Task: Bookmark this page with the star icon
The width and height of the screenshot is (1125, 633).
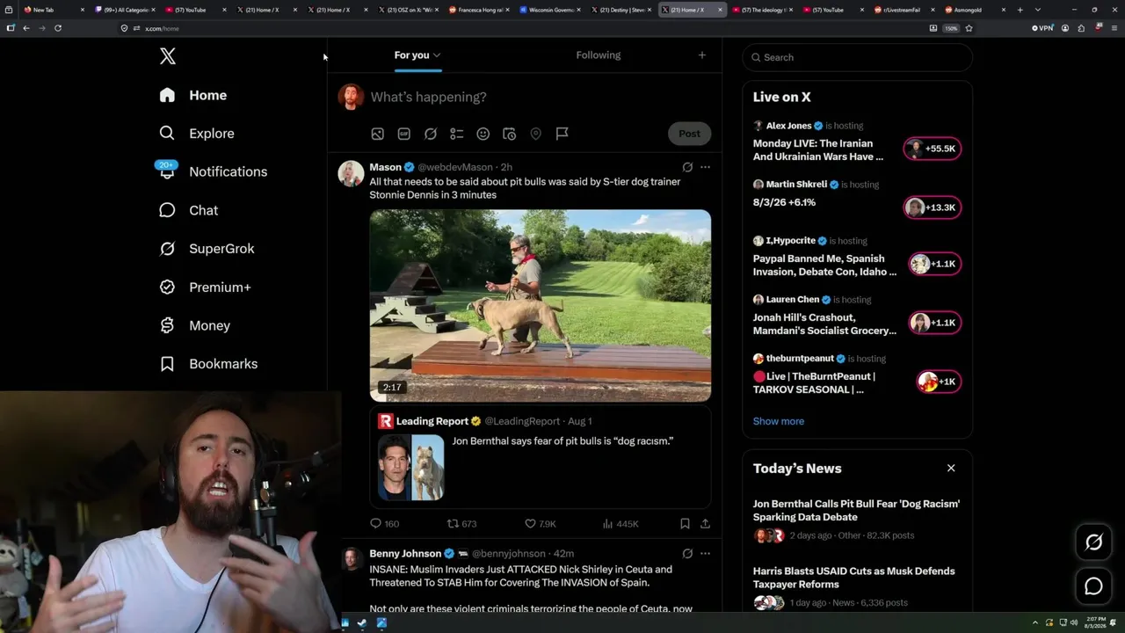Action: (969, 28)
